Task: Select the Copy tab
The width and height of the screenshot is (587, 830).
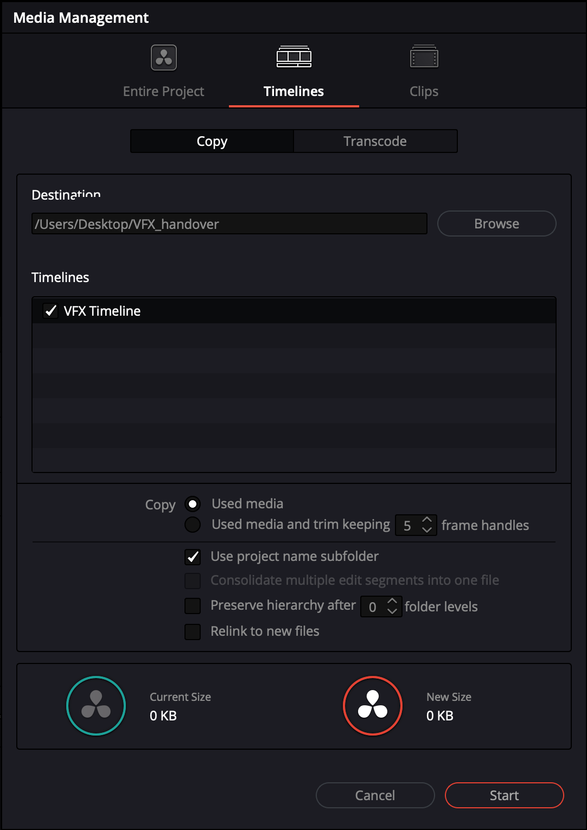Action: [212, 141]
